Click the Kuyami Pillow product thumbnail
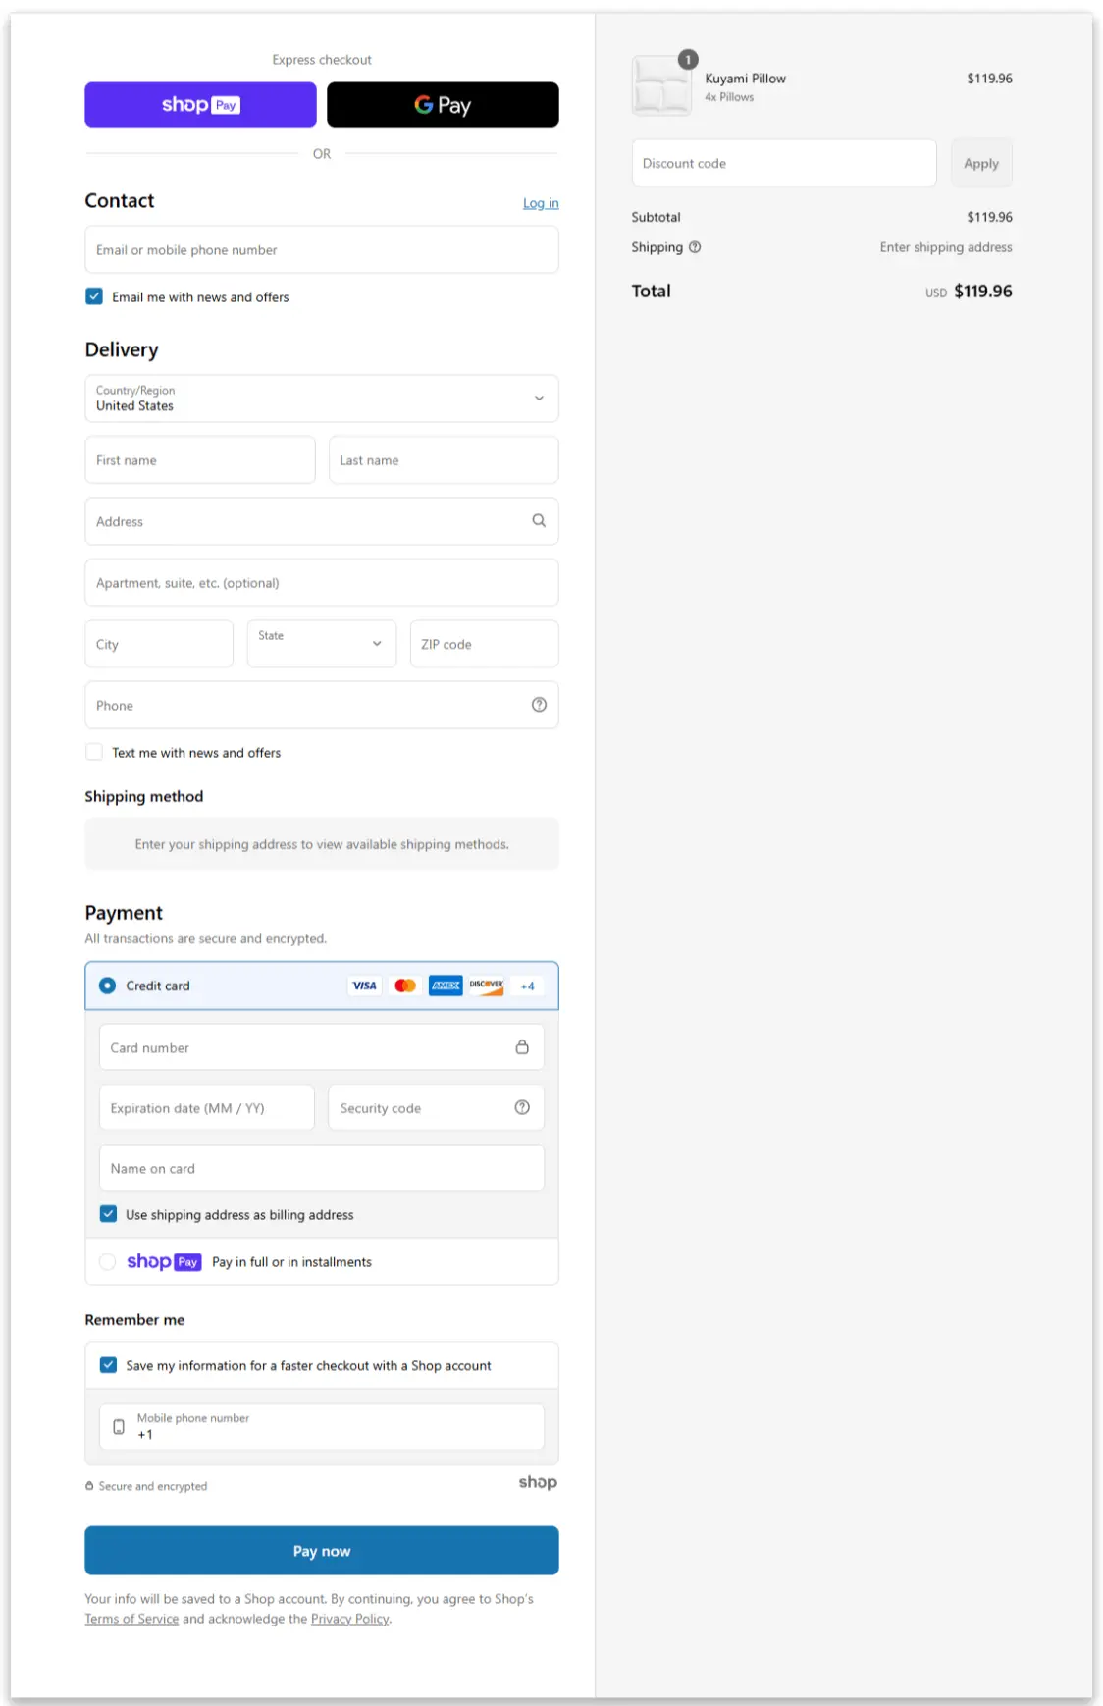The image size is (1103, 1706). [x=661, y=86]
